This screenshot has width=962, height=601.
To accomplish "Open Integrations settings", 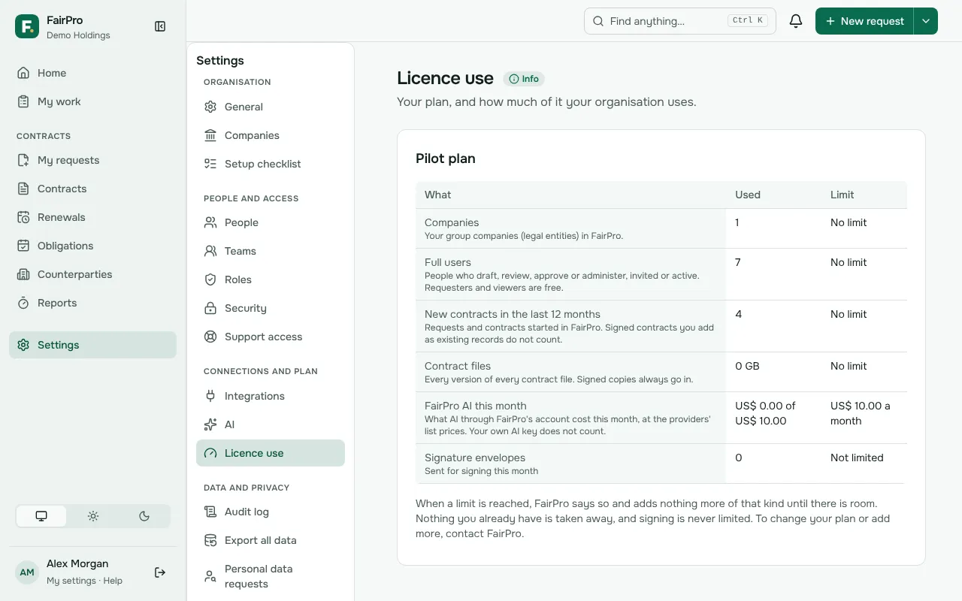I will click(271, 396).
